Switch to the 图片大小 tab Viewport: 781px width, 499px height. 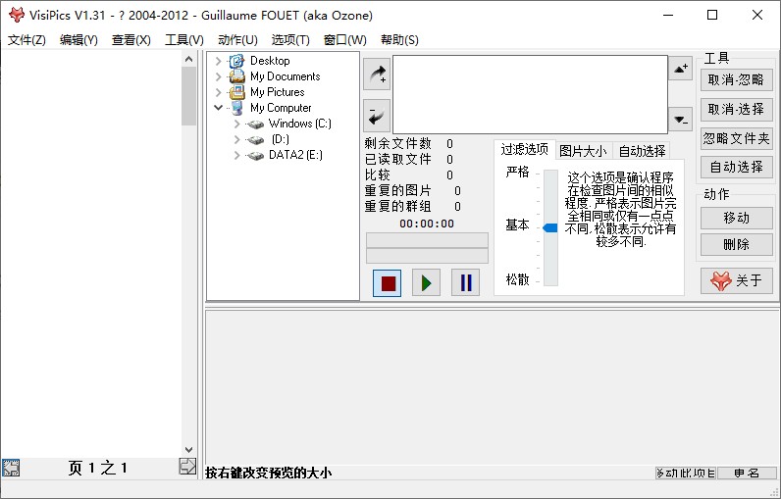(x=583, y=151)
